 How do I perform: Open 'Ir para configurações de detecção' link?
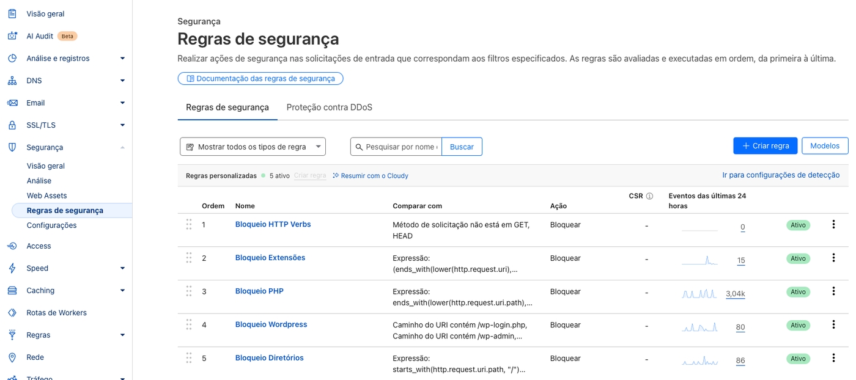point(781,175)
